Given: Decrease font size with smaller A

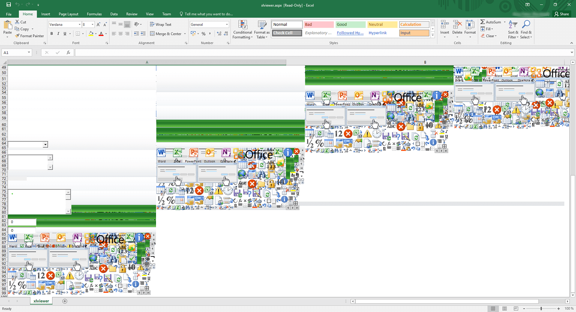Looking at the screenshot, I should point(105,24).
